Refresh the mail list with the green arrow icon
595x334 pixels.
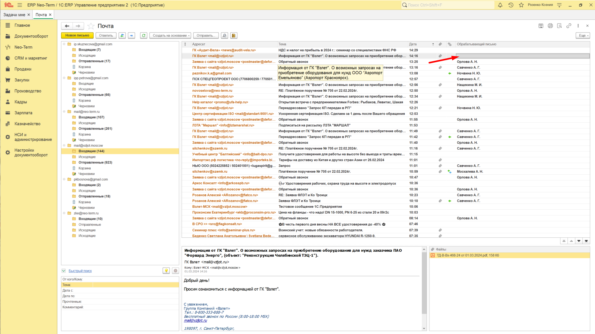pos(144,36)
